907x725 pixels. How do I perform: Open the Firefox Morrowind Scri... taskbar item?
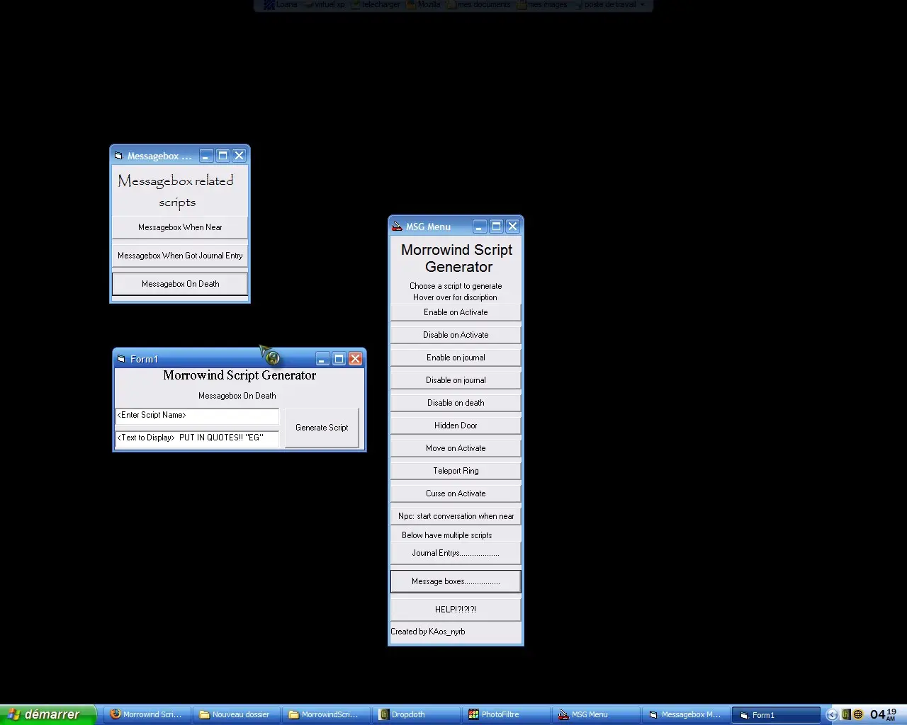tap(147, 715)
